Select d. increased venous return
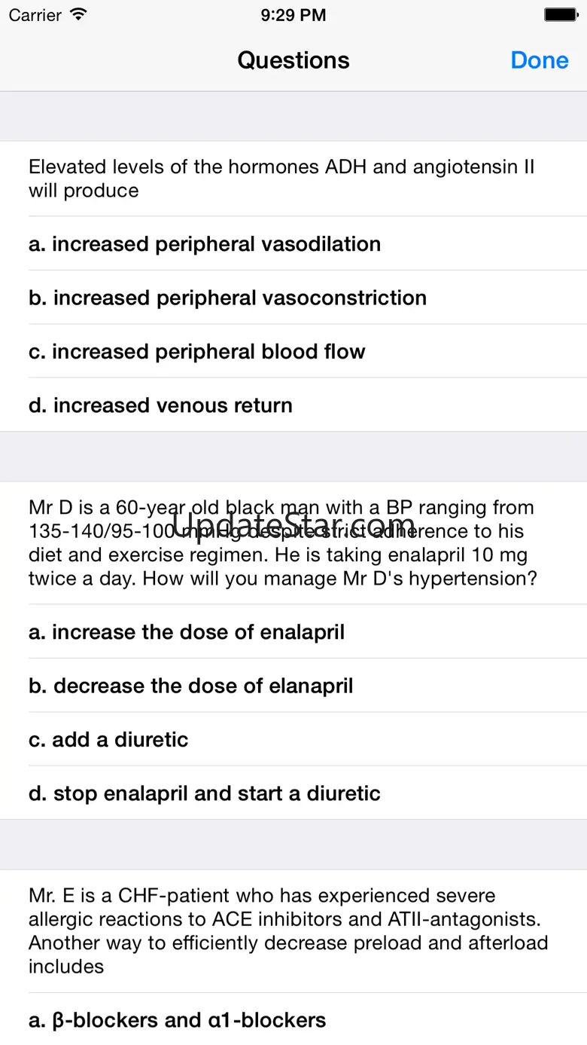587x1045 pixels. (160, 405)
